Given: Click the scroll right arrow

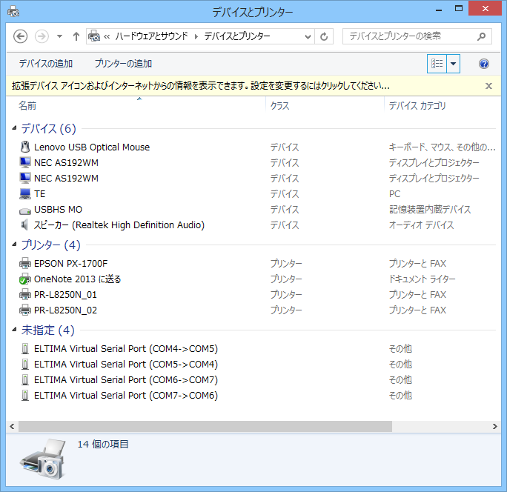Looking at the screenshot, I should (494, 426).
